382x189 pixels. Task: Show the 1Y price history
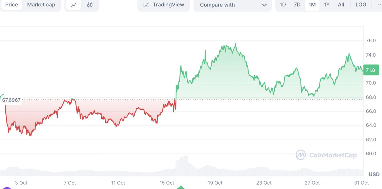click(327, 5)
